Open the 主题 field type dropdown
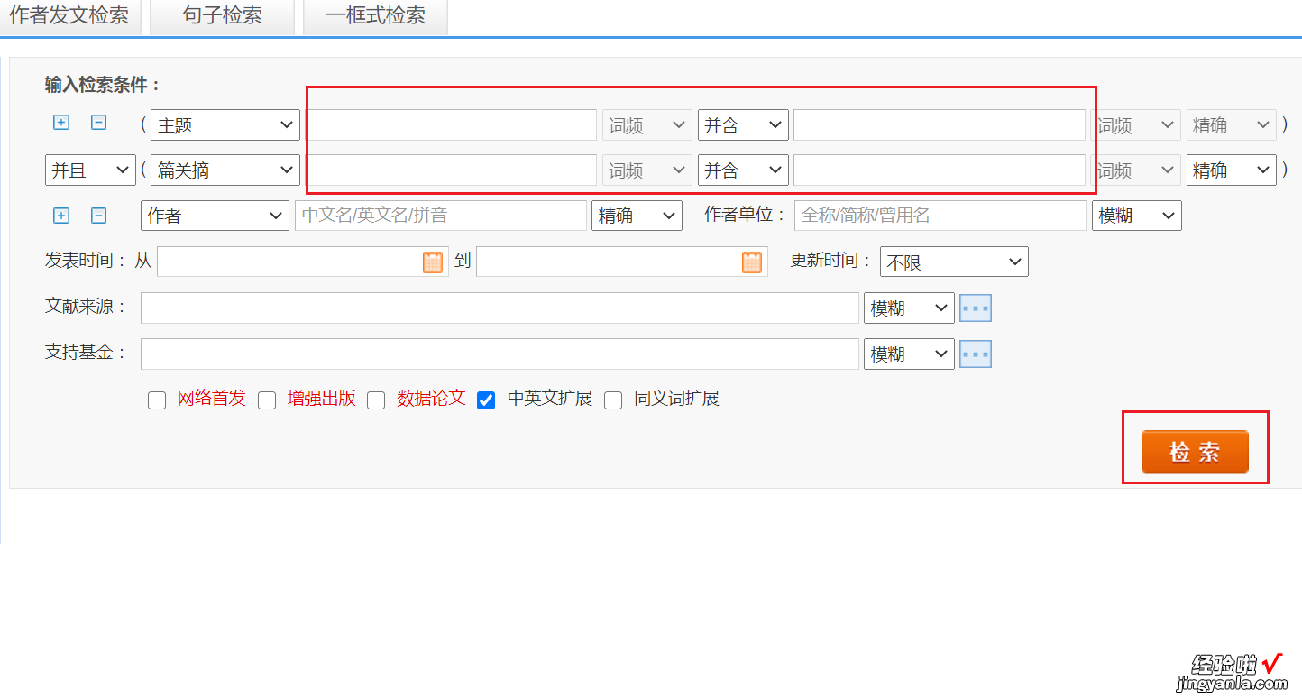 225,125
